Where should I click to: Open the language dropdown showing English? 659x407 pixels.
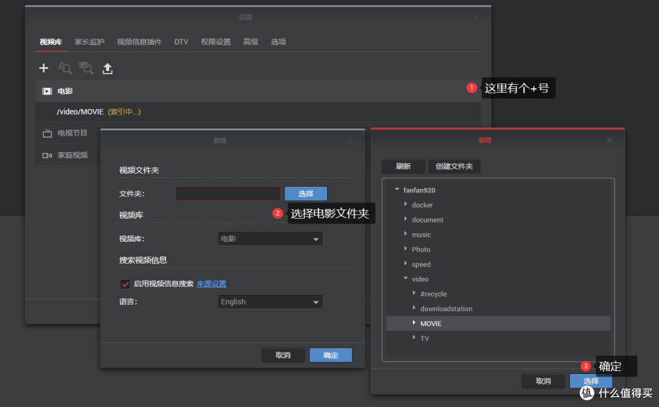coord(270,302)
